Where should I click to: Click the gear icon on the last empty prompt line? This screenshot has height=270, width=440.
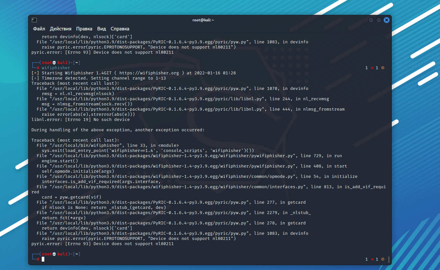[383, 259]
